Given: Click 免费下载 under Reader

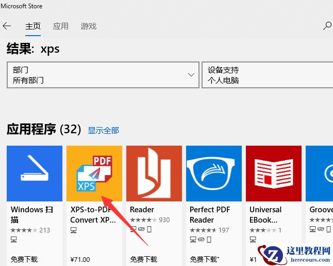Looking at the screenshot, I should point(144,259).
